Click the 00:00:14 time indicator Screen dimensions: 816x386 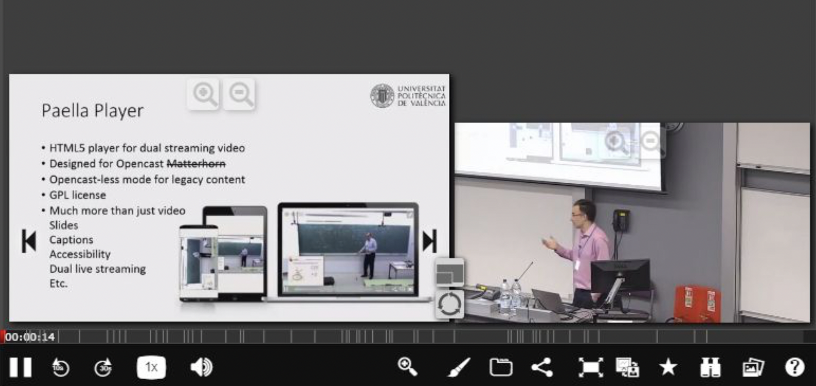[x=30, y=337]
